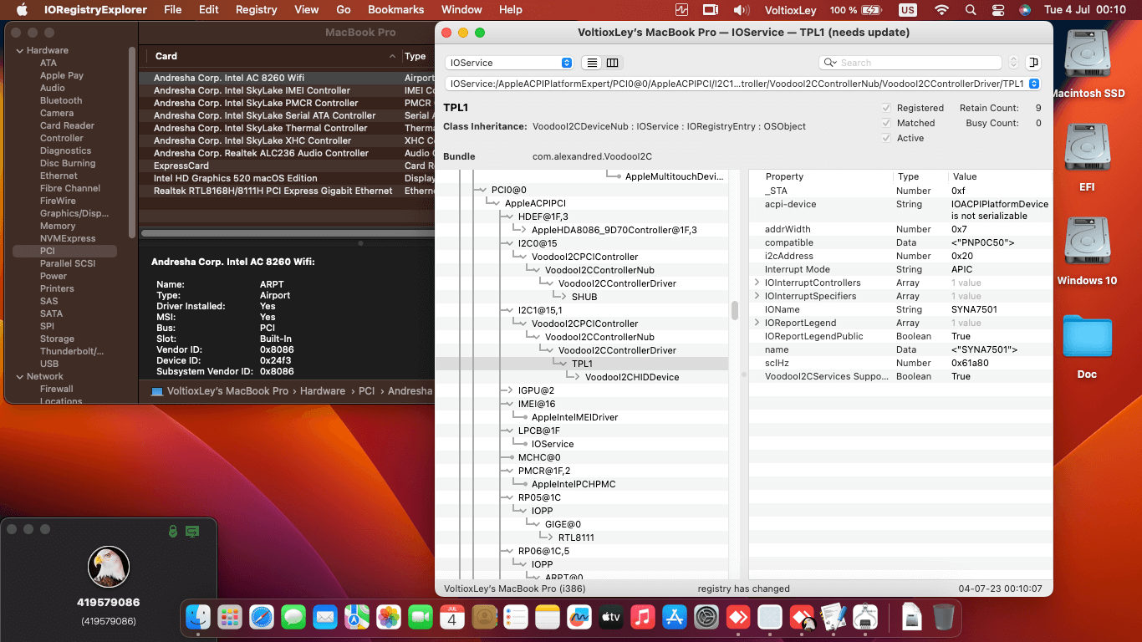Expand IOReportLegend property array
This screenshot has height=642, width=1142.
tap(757, 323)
